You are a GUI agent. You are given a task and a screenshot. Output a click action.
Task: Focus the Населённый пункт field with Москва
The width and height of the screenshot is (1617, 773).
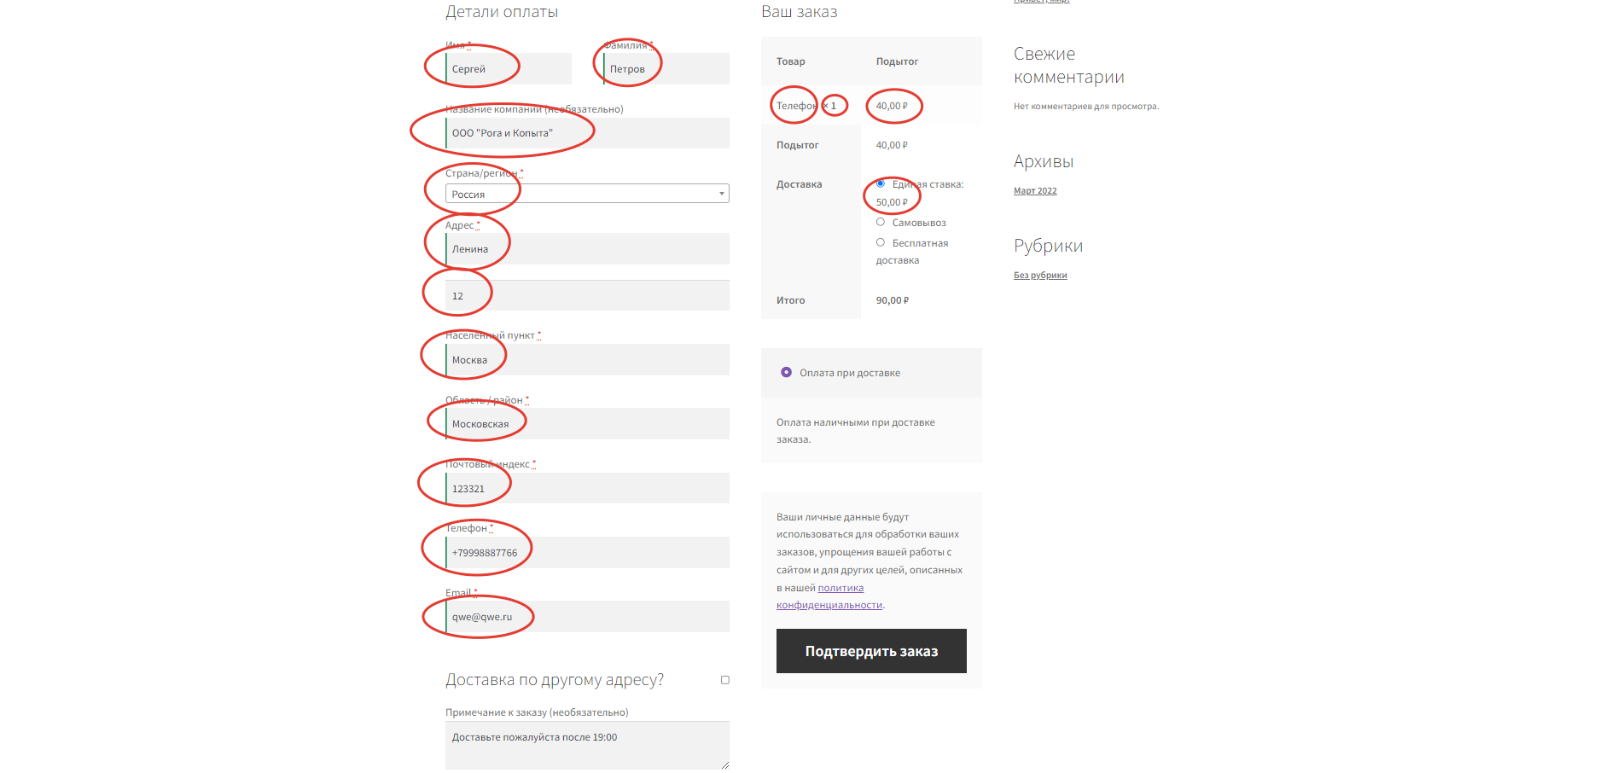coord(587,360)
